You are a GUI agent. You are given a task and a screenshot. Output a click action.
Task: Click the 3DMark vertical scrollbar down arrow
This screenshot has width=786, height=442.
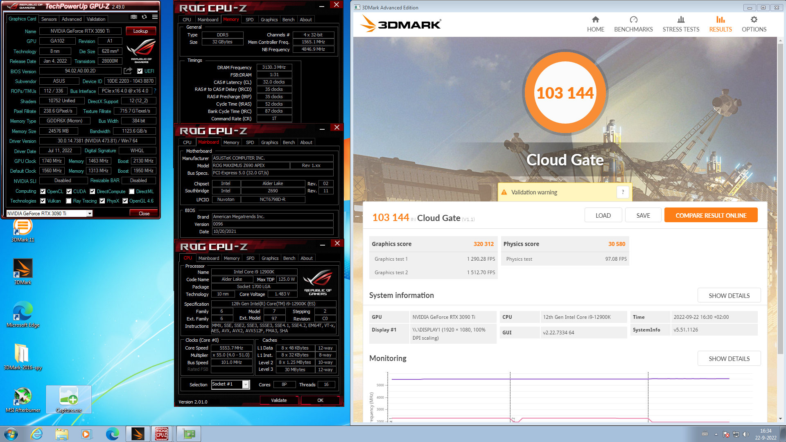tap(780, 419)
